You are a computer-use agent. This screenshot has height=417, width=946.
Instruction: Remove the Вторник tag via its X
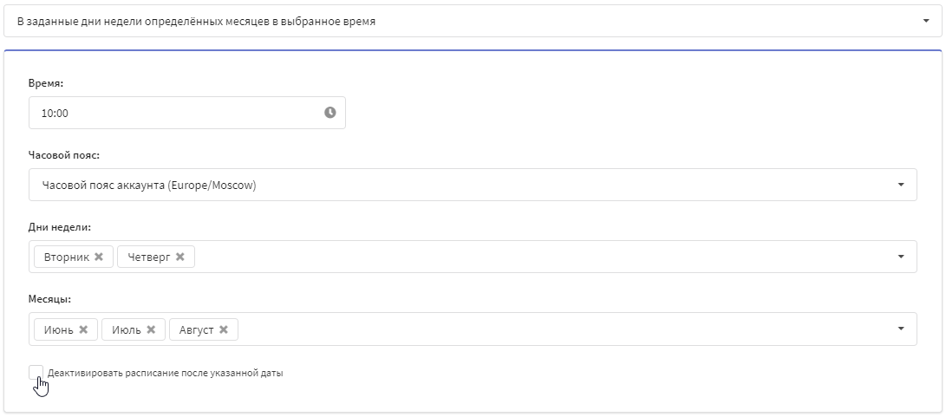99,257
